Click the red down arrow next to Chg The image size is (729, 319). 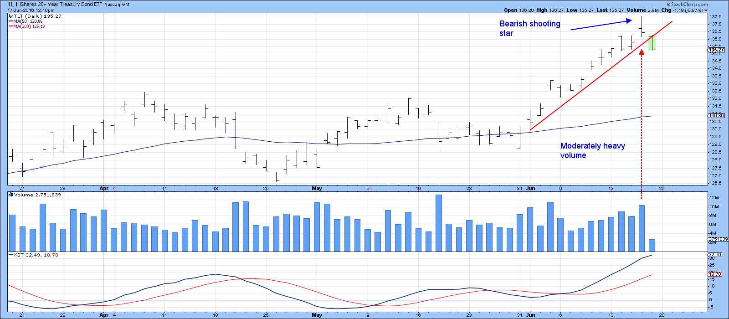pos(706,10)
